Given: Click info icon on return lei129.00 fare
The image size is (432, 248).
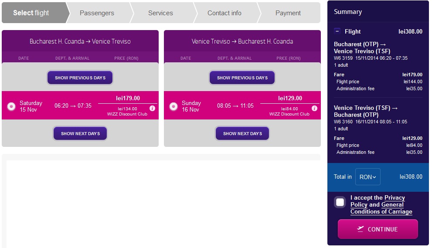Looking at the screenshot, I should click(x=314, y=108).
